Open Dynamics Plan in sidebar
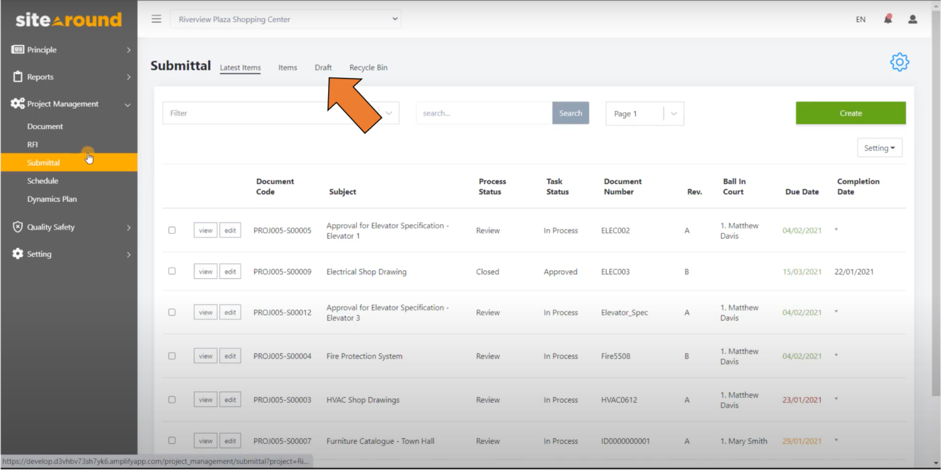941x470 pixels. coord(52,199)
